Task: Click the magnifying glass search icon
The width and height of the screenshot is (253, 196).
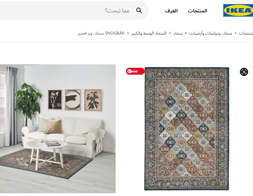Action: [x=139, y=10]
